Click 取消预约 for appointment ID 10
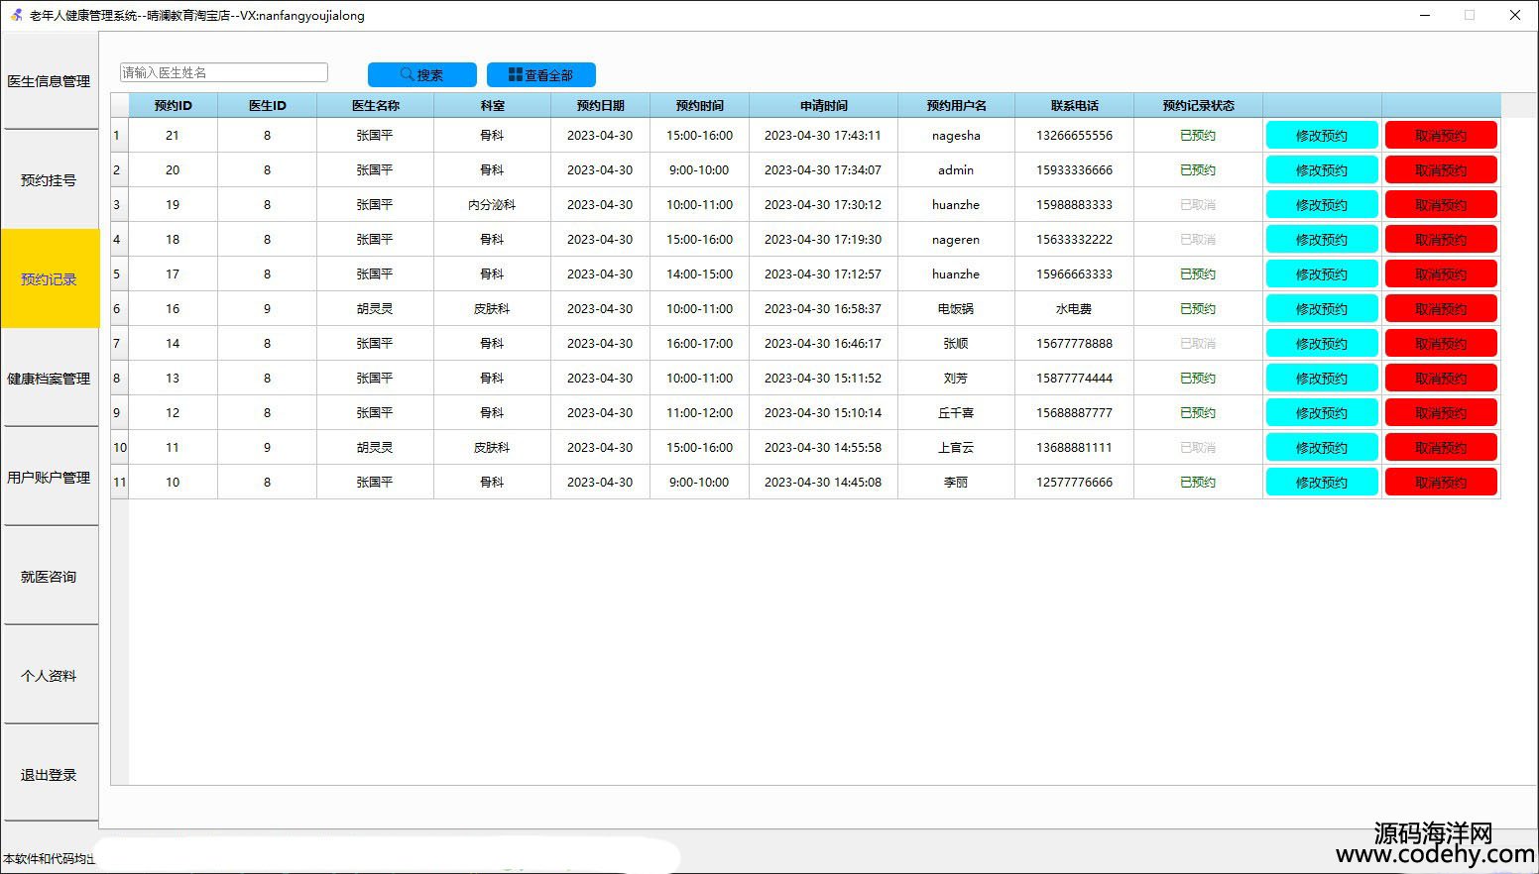 (1440, 483)
